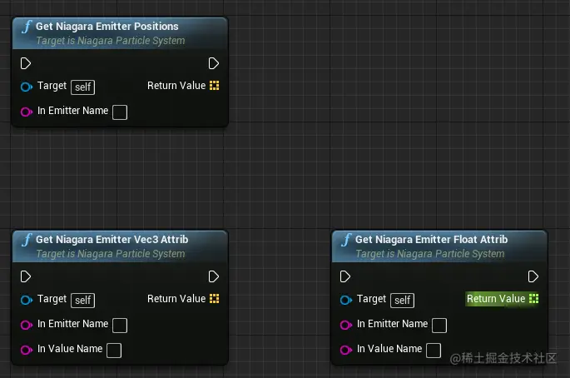Click In Emitter Name pin on Float Attrib node
The height and width of the screenshot is (378, 570).
tap(346, 325)
